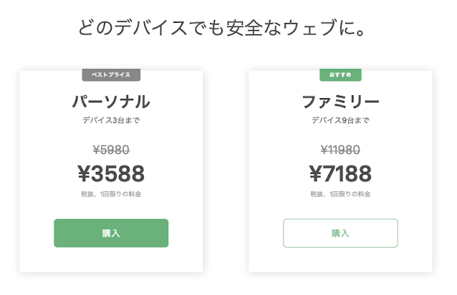Image resolution: width=457 pixels, height=295 pixels.
Task: Click empty space at bottom of ファミリー card
Action: [340, 260]
